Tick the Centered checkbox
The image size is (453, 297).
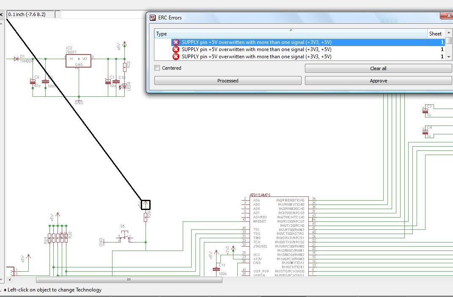coord(157,68)
